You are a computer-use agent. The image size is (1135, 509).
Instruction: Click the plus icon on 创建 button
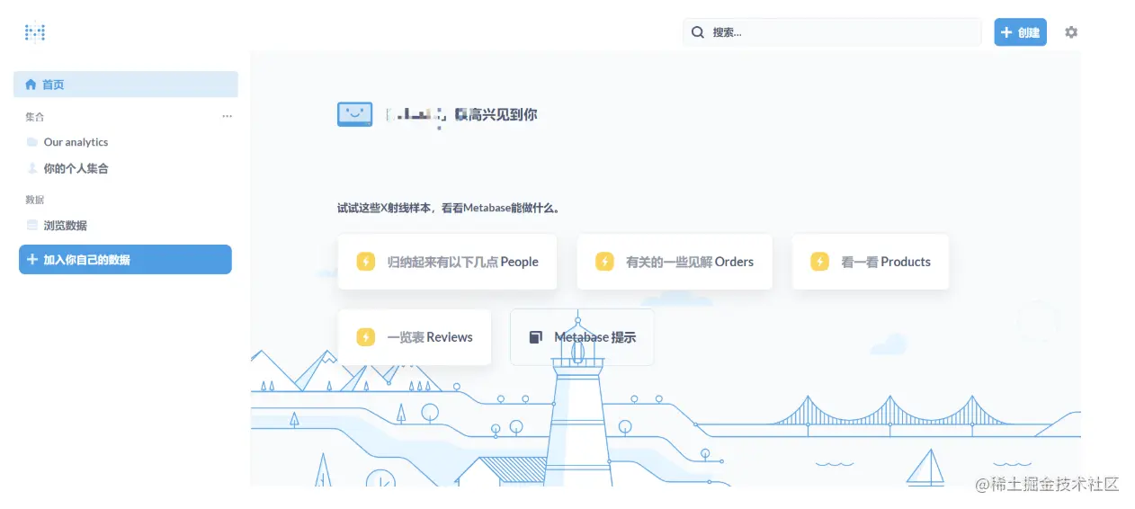click(1006, 32)
